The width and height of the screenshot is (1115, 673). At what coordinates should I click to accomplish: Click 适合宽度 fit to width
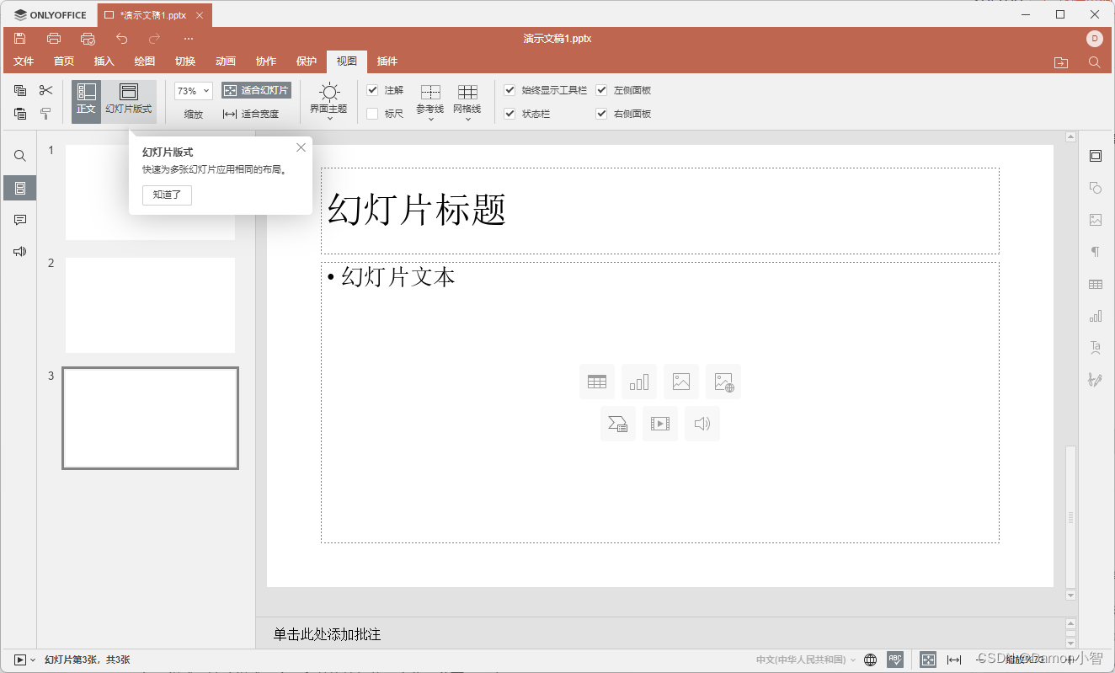pos(251,114)
